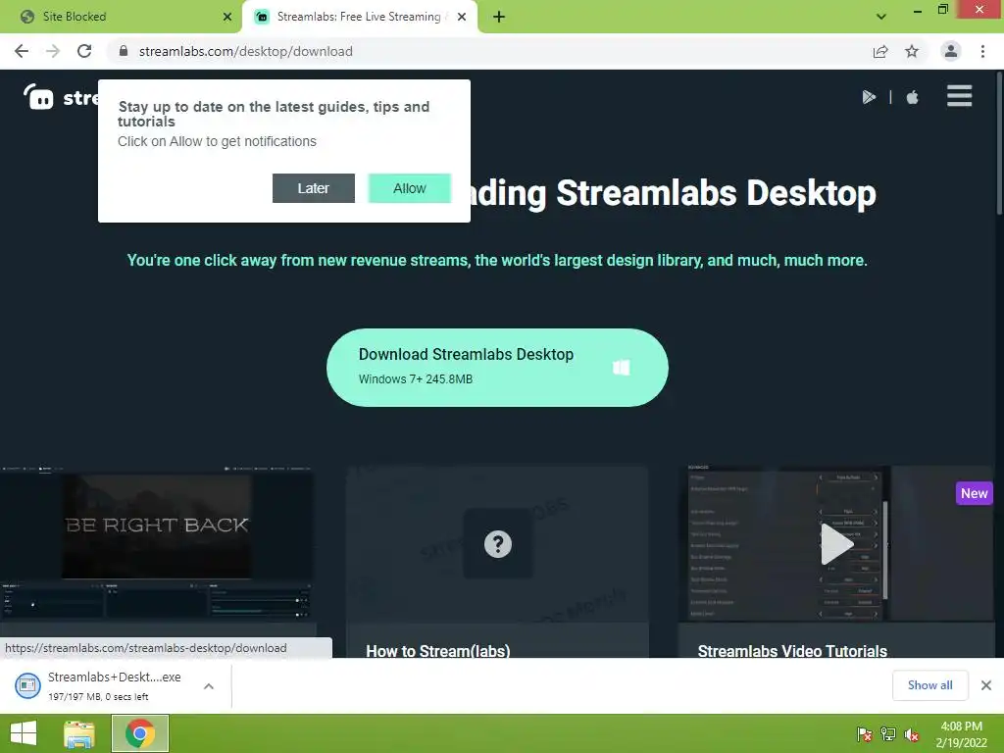Click Download Streamlabs Desktop button
Screen dimensions: 1004x753
[x=497, y=368]
